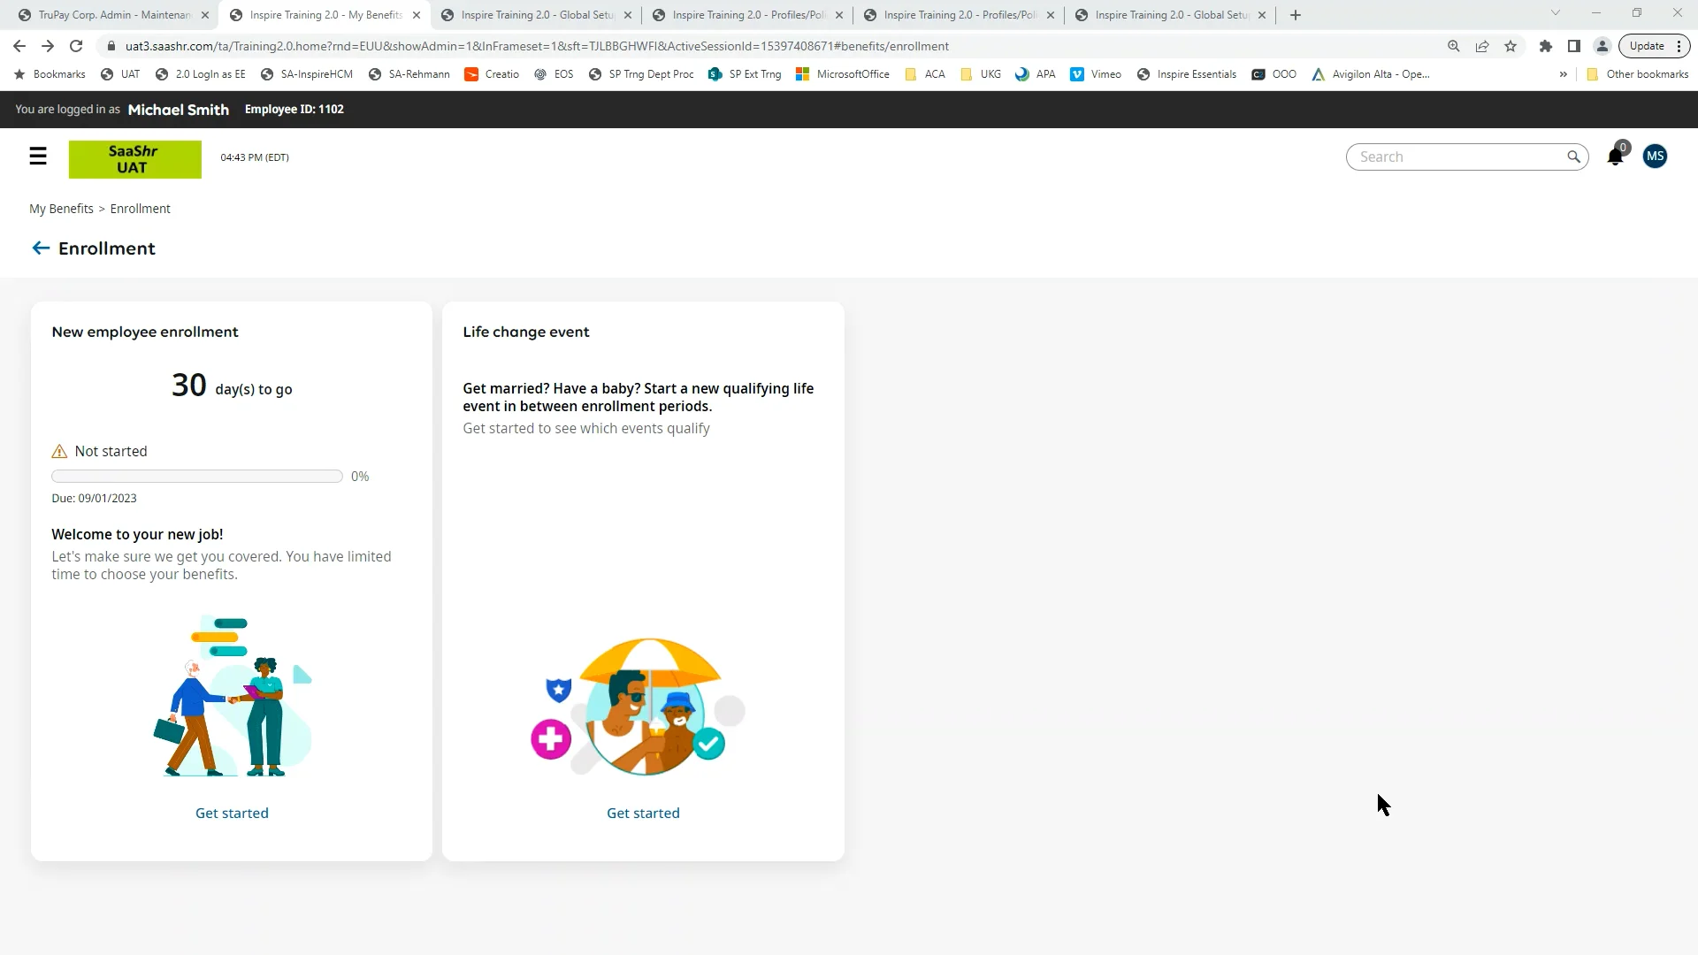Open the hamburger navigation menu
The image size is (1698, 955).
click(38, 157)
